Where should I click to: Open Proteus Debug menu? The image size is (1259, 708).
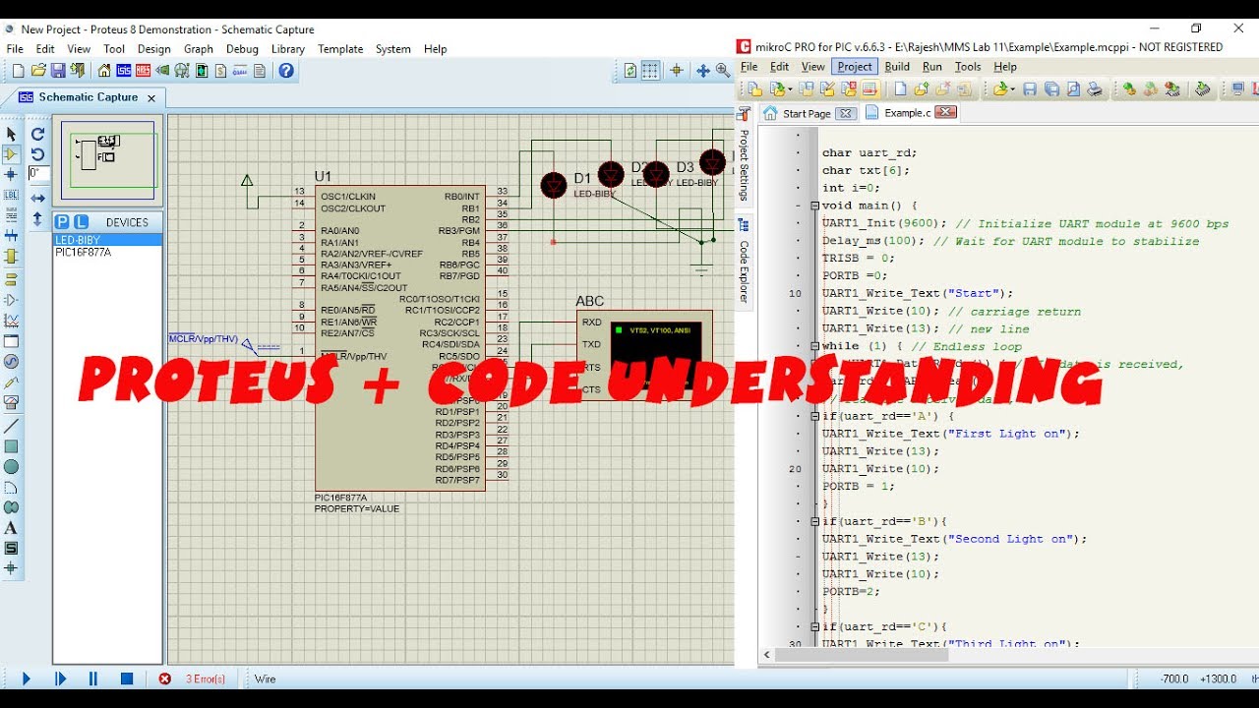(242, 49)
